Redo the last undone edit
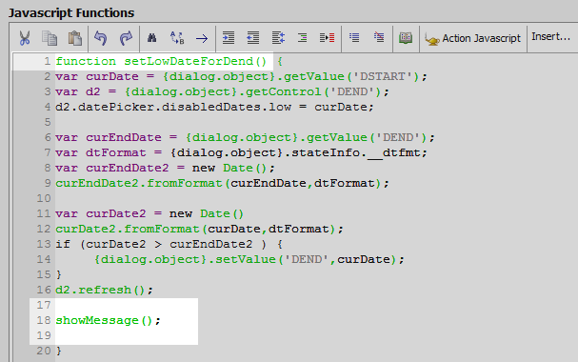Image resolution: width=578 pixels, height=362 pixels. click(126, 38)
